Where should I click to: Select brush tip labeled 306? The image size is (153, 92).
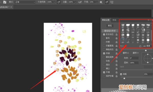(123, 36)
